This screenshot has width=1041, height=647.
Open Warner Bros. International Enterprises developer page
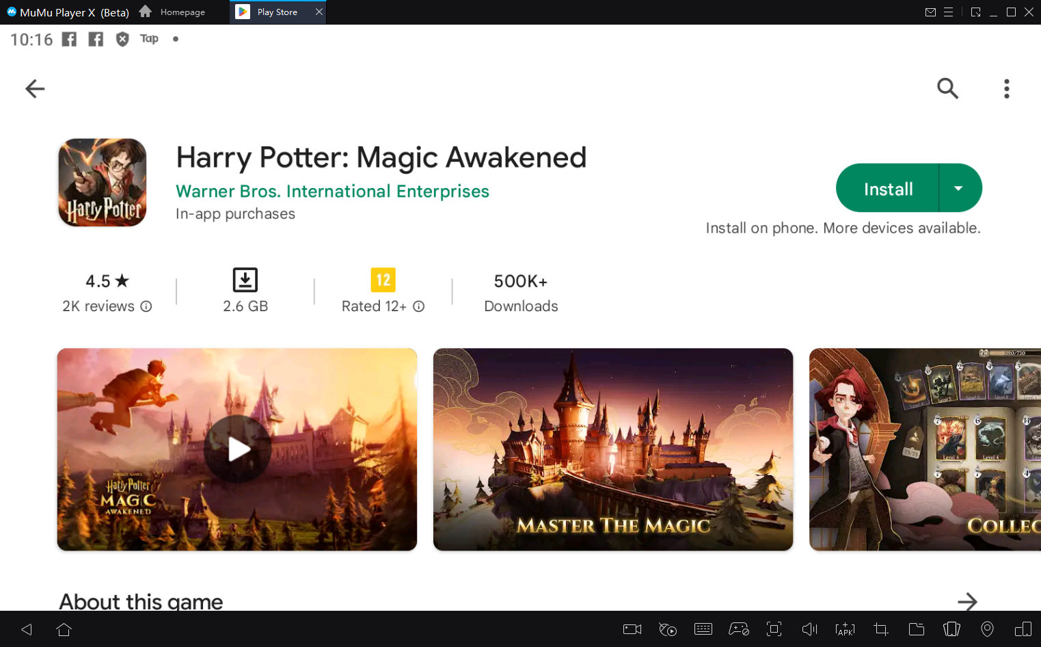point(332,192)
